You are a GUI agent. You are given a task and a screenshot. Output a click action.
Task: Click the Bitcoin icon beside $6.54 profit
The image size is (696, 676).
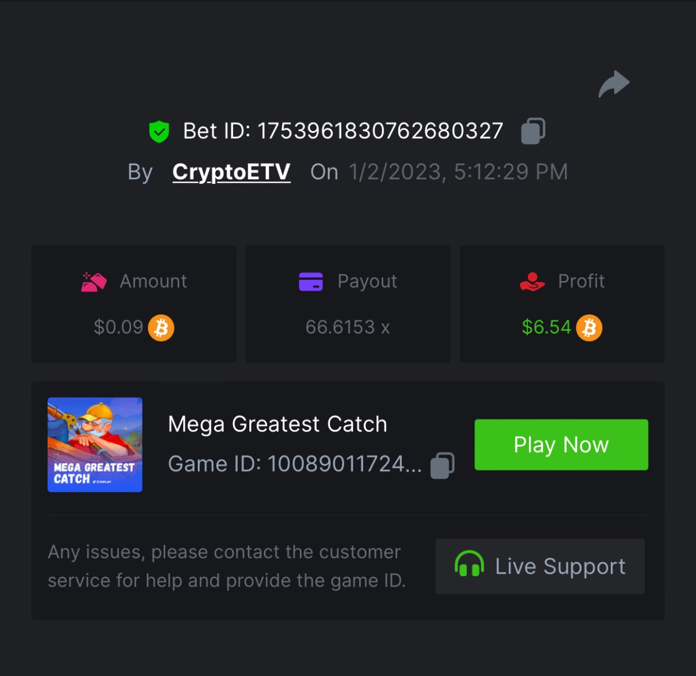(589, 328)
